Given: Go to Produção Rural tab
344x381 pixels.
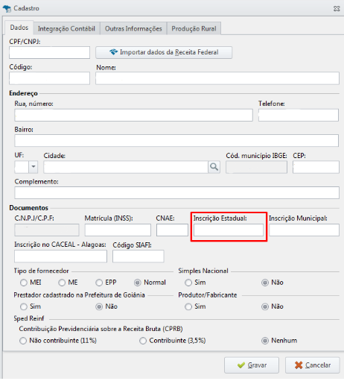Looking at the screenshot, I should (x=194, y=28).
